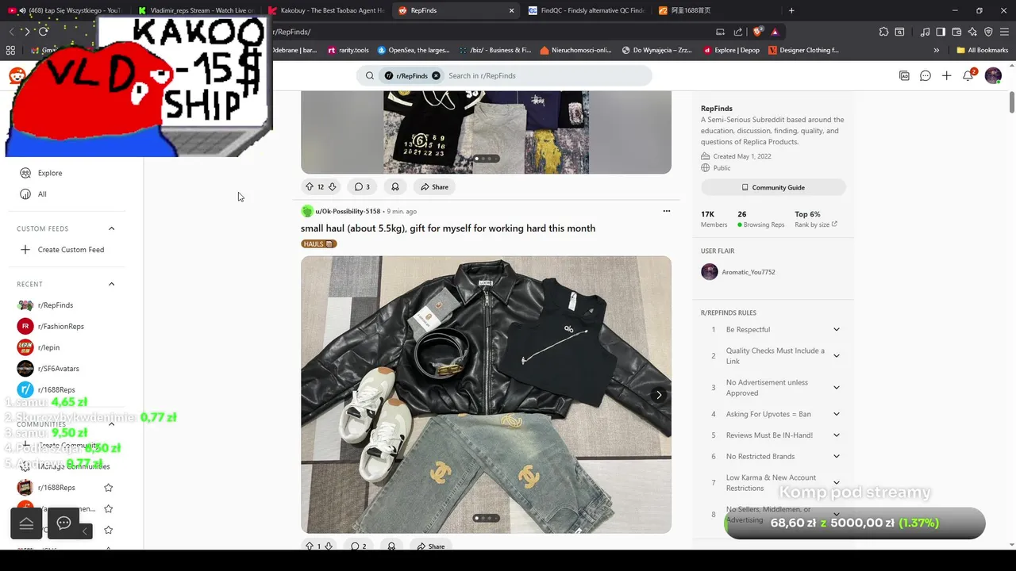1016x571 pixels.
Task: Open u/Ok-Possibility-5158 profile link
Action: 348,211
